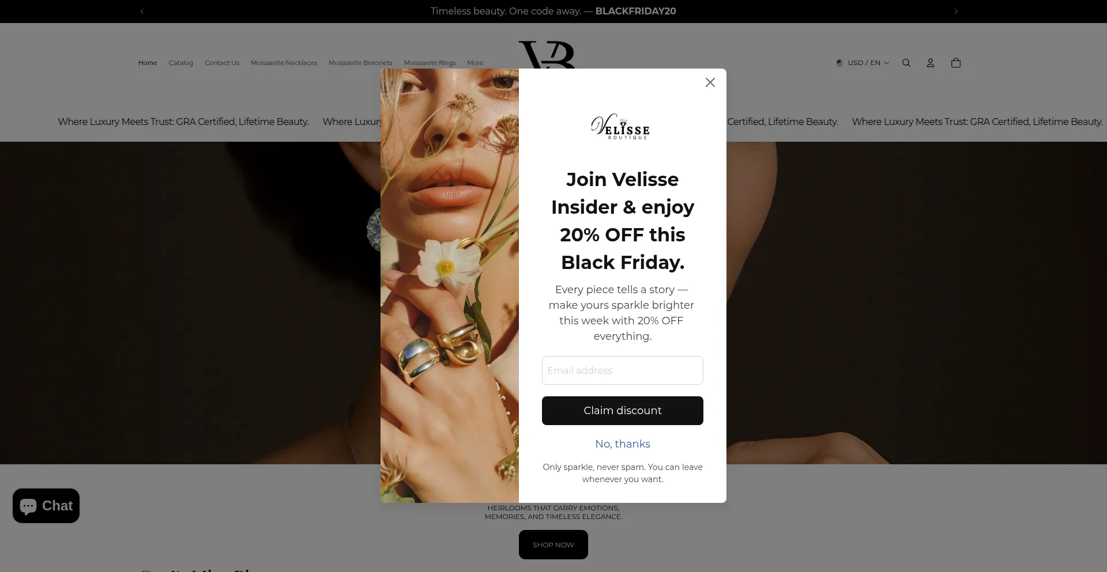Open the account login icon
Image resolution: width=1107 pixels, height=572 pixels.
coord(931,63)
